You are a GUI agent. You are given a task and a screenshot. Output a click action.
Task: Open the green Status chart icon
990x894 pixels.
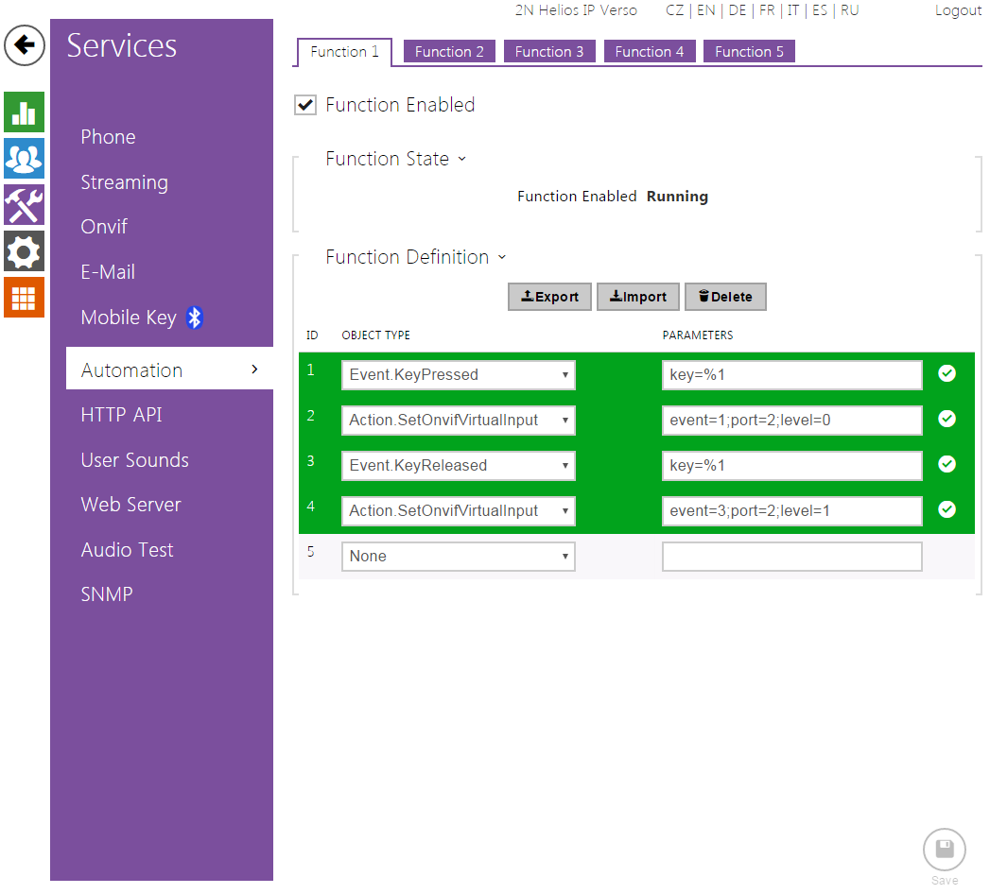point(25,112)
